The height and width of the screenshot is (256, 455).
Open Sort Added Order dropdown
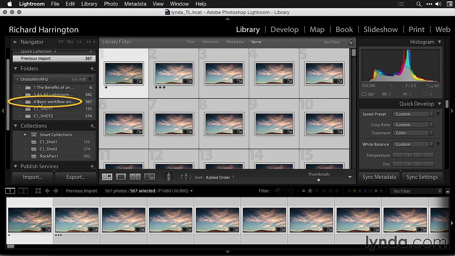tap(220, 177)
